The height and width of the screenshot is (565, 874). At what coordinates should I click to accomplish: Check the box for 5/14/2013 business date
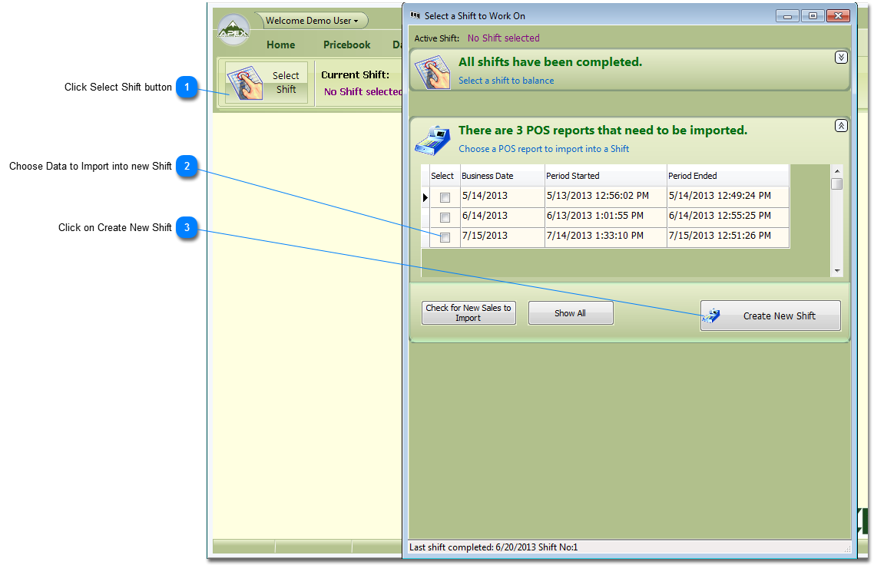pos(445,197)
